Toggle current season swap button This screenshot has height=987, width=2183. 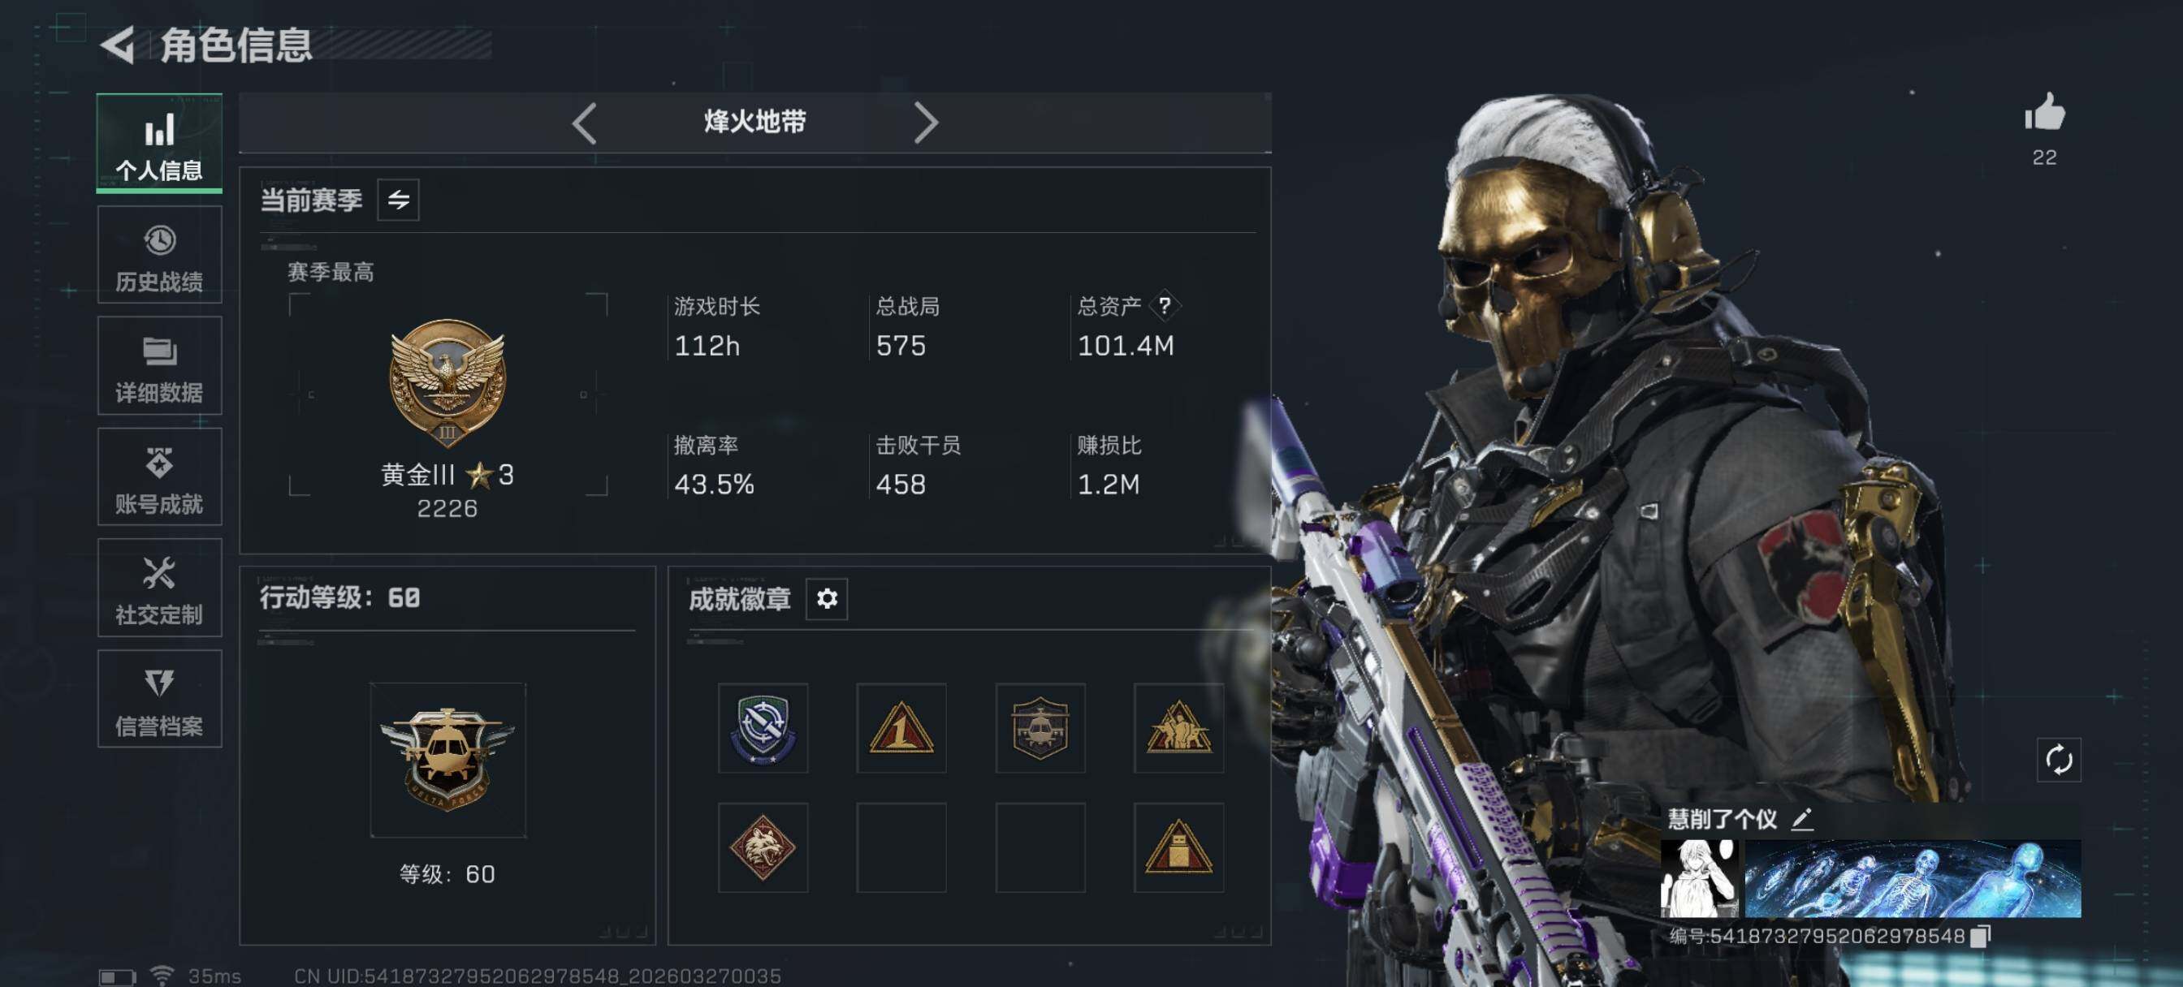[398, 200]
